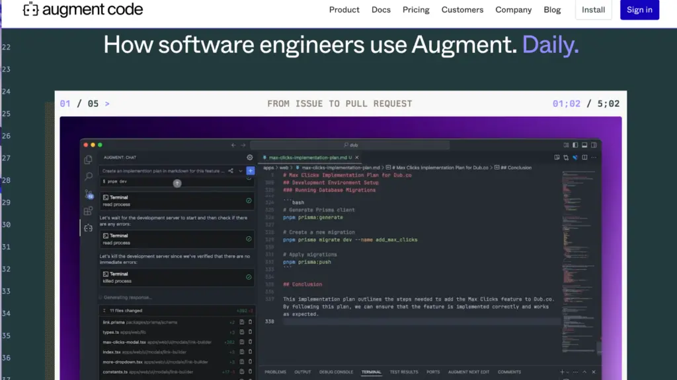Open the Search view in the activity bar
Image resolution: width=677 pixels, height=380 pixels.
click(x=88, y=176)
